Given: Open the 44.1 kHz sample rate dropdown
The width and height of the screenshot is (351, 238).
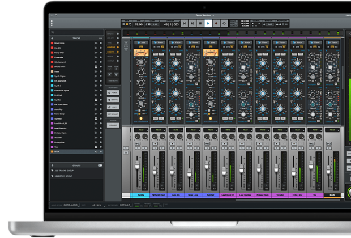Looking at the screenshot, I should tap(99, 205).
